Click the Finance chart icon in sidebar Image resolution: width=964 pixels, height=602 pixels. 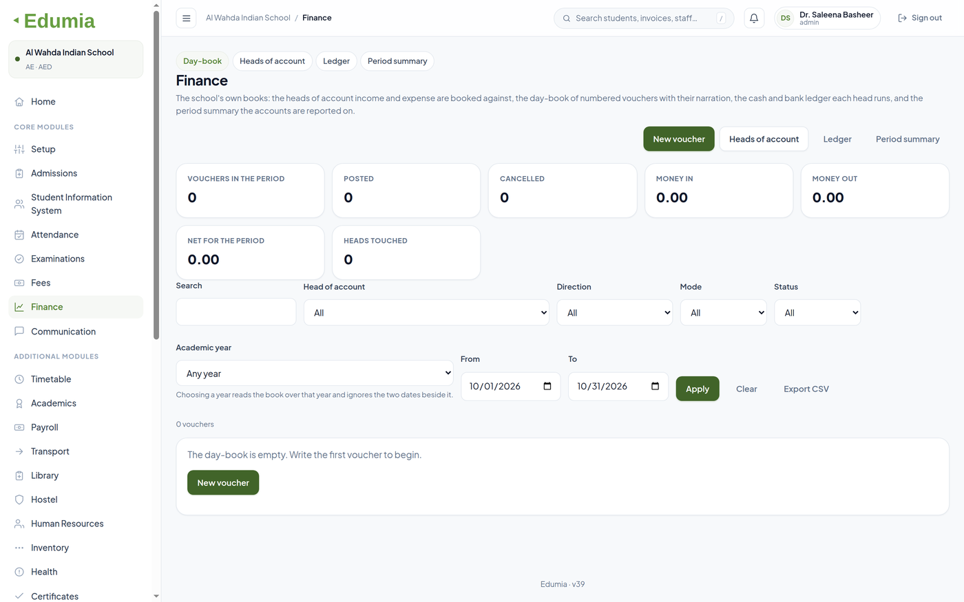tap(19, 307)
